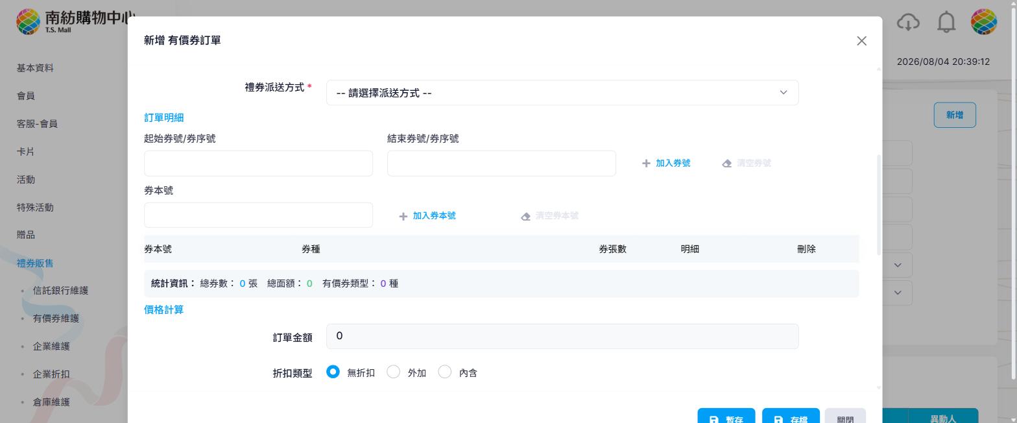Open the 基本資料 sidebar menu
Viewport: 1017px width, 423px height.
pos(35,68)
